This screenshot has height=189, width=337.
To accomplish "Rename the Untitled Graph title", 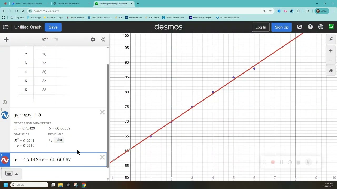I will pos(28,27).
